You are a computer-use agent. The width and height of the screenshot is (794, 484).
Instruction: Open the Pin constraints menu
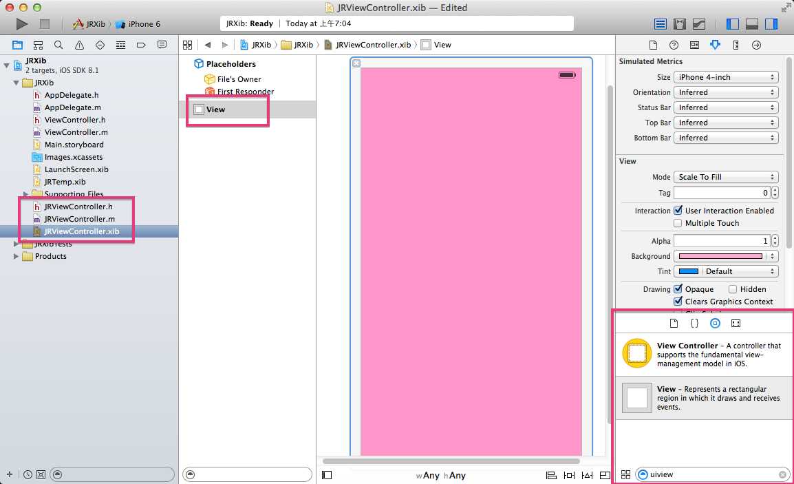pos(569,475)
